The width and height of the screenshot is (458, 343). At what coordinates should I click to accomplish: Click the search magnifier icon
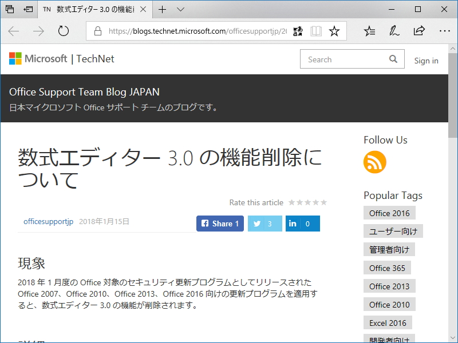pos(393,59)
